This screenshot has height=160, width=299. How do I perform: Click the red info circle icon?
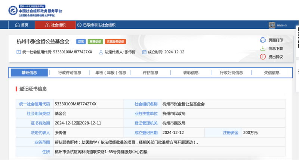tap(263, 57)
